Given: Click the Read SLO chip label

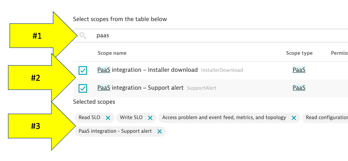Looking at the screenshot, I should click(x=88, y=117).
